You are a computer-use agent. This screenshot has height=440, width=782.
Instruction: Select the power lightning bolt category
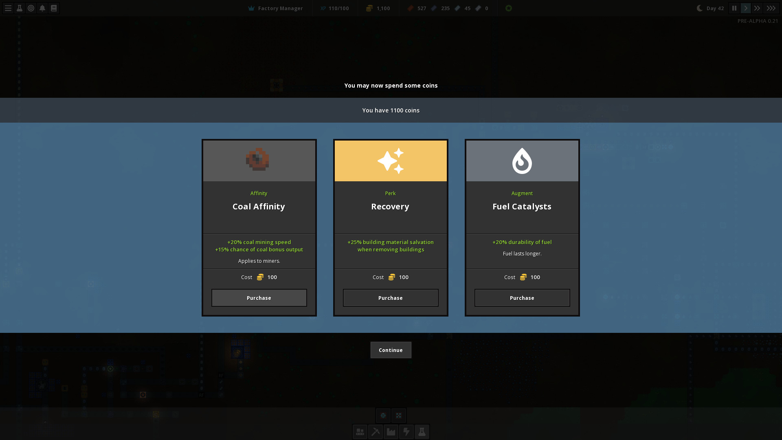406,432
